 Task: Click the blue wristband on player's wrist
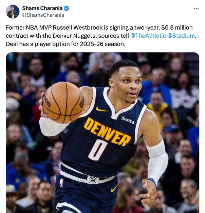point(152,181)
